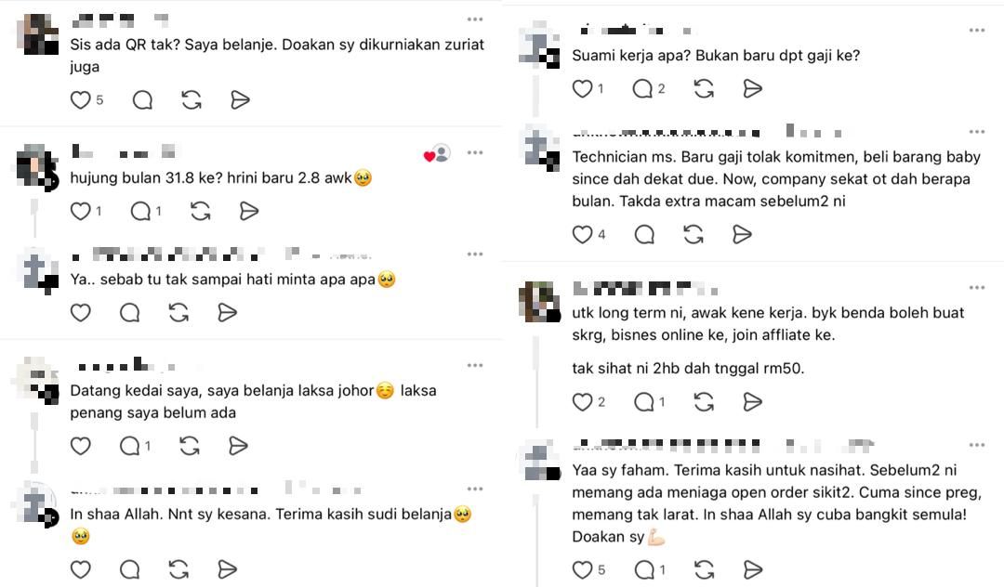This screenshot has width=1004, height=587.
Task: Repost the 'hujung bulan 31.8 ke' comment
Action: coord(201,211)
